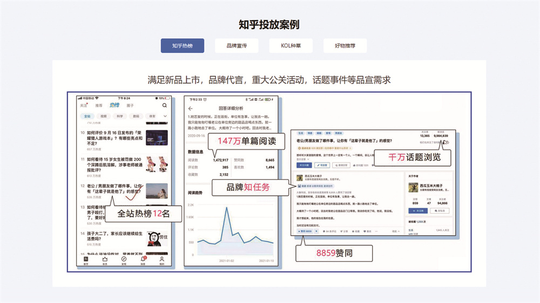This screenshot has height=303, width=540.
Task: Open the 好物推荐 tab
Action: (x=345, y=46)
